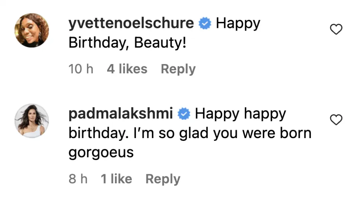Image resolution: width=356 pixels, height=209 pixels.
Task: Open the padmalakshmi username link
Action: pos(121,114)
